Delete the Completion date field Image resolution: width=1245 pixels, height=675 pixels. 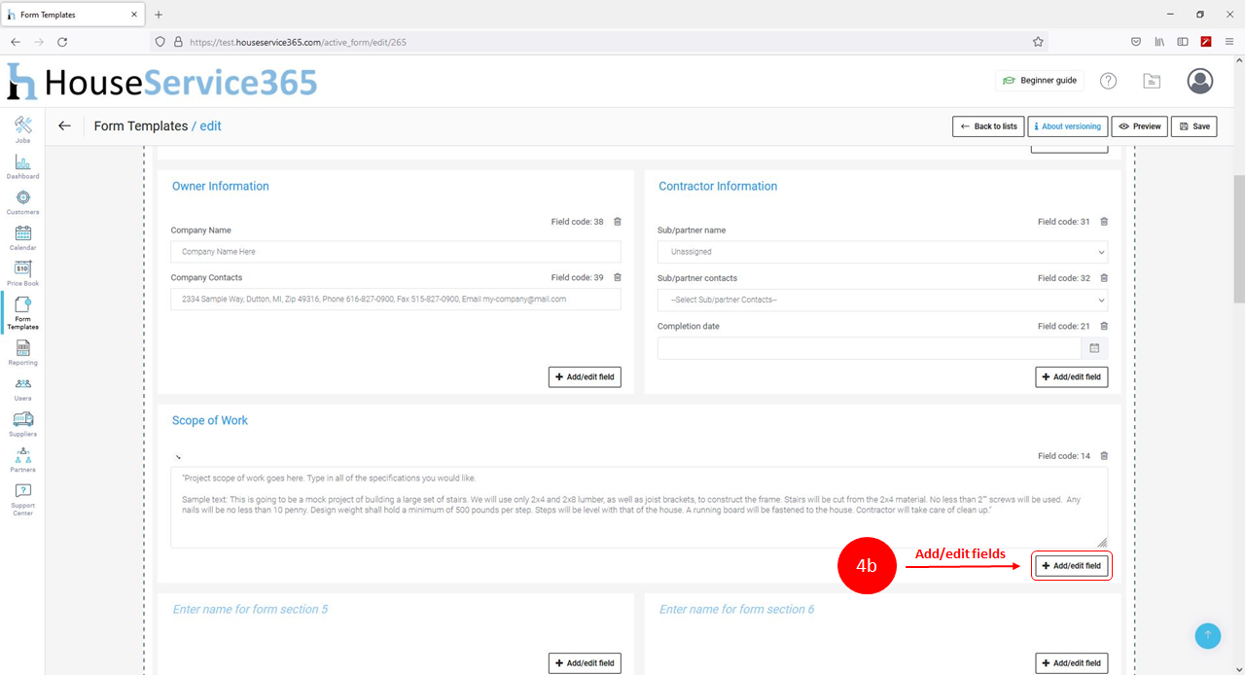coord(1104,327)
